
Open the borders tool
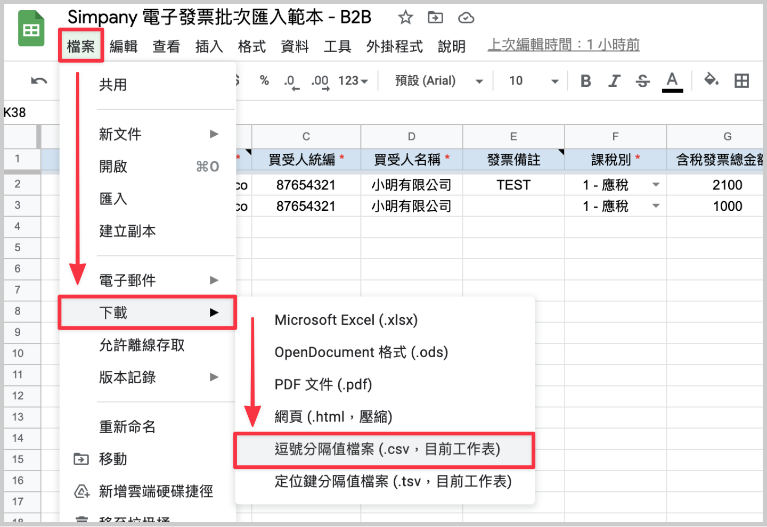point(741,81)
